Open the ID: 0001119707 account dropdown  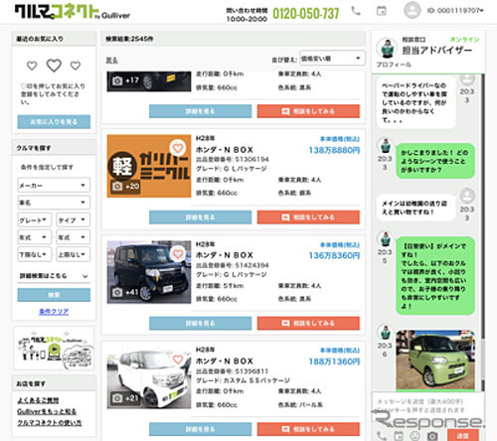pos(455,11)
